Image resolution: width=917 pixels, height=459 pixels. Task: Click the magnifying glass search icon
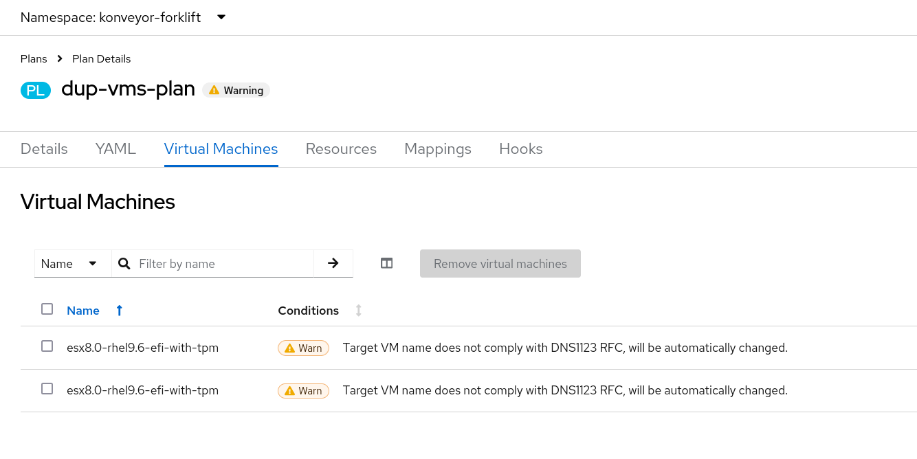pyautogui.click(x=124, y=263)
